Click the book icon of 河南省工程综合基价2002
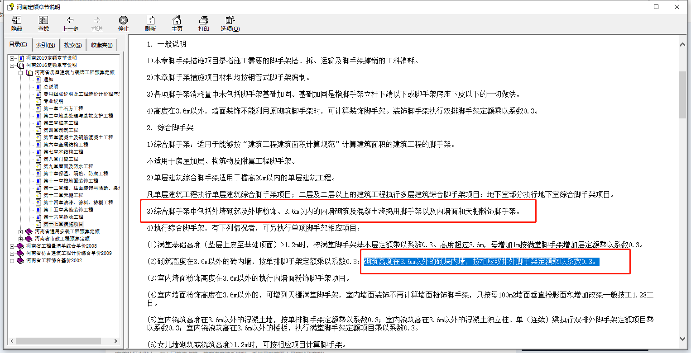This screenshot has width=691, height=353. point(21,260)
